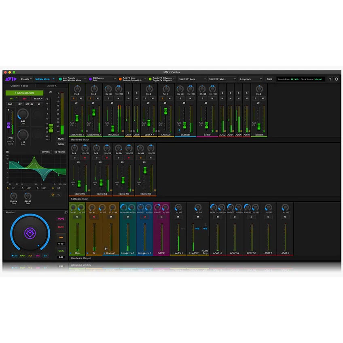The height and width of the screenshot is (343, 343).
Task: Open the Loopback dropdown
Action: click(x=251, y=79)
